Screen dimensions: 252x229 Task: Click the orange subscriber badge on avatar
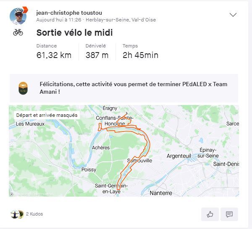tap(25, 10)
